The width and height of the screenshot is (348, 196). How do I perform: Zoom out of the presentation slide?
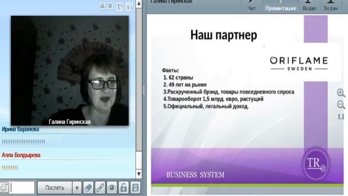click(x=341, y=105)
